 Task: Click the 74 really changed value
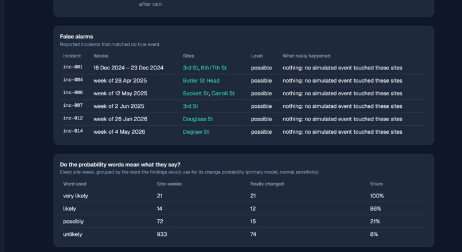pos(253,234)
